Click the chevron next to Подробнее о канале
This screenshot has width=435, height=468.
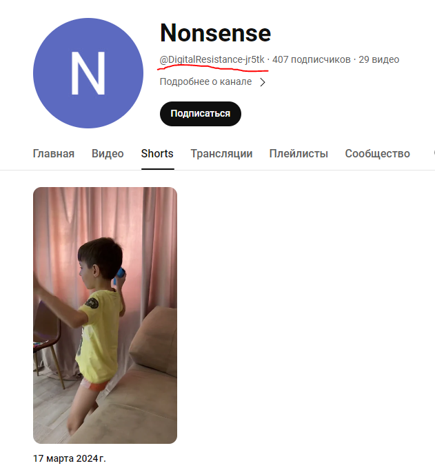click(x=263, y=82)
